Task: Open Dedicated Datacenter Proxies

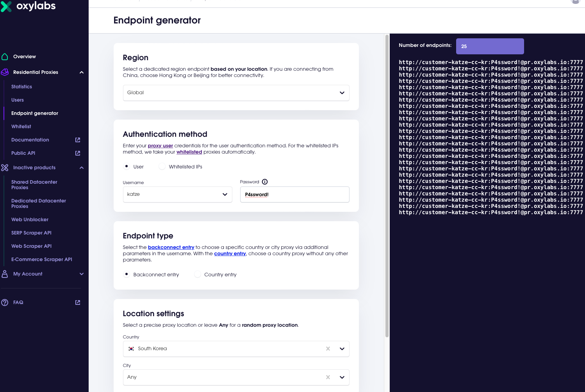Action: tap(39, 204)
